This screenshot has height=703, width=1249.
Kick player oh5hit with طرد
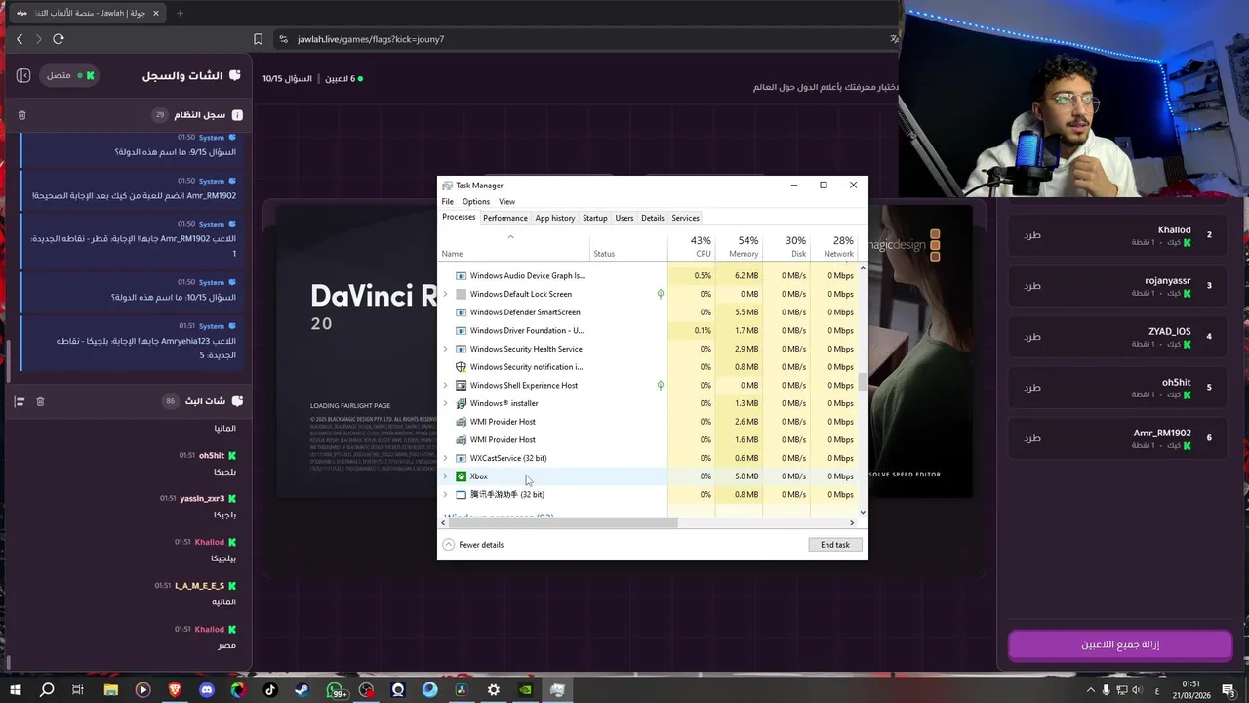pyautogui.click(x=1032, y=388)
